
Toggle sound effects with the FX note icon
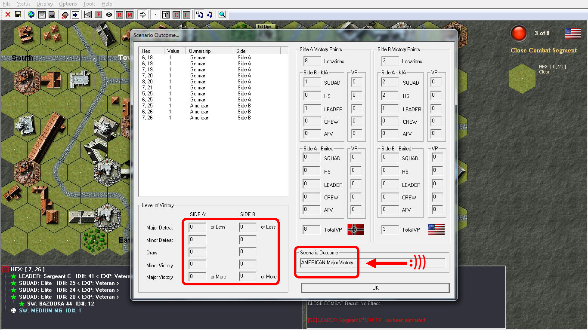(x=199, y=15)
